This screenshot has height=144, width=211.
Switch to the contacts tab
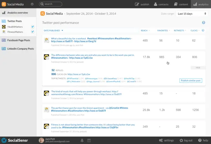tap(161, 4)
